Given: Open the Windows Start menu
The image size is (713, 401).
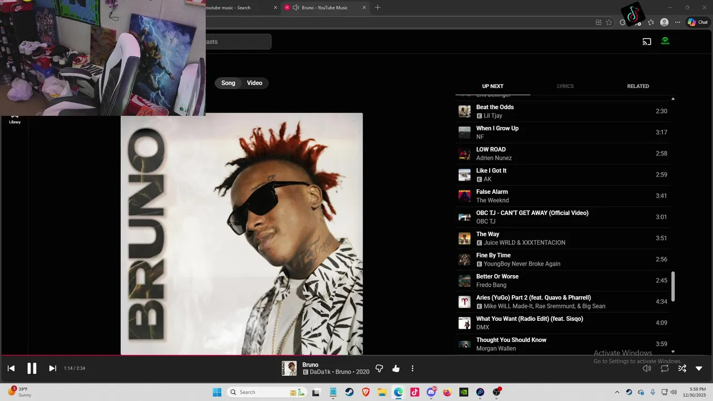Looking at the screenshot, I should coord(217,392).
